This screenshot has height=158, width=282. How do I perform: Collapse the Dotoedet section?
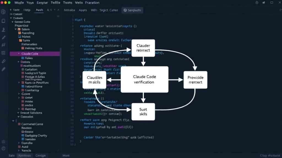[18, 117]
